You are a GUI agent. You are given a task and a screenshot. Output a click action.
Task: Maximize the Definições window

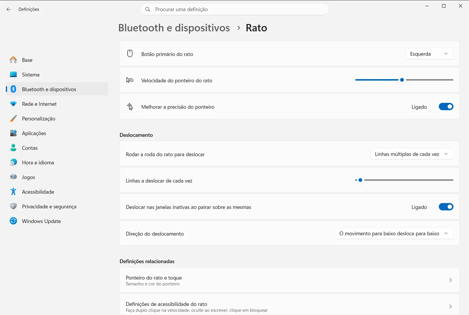tap(444, 6)
